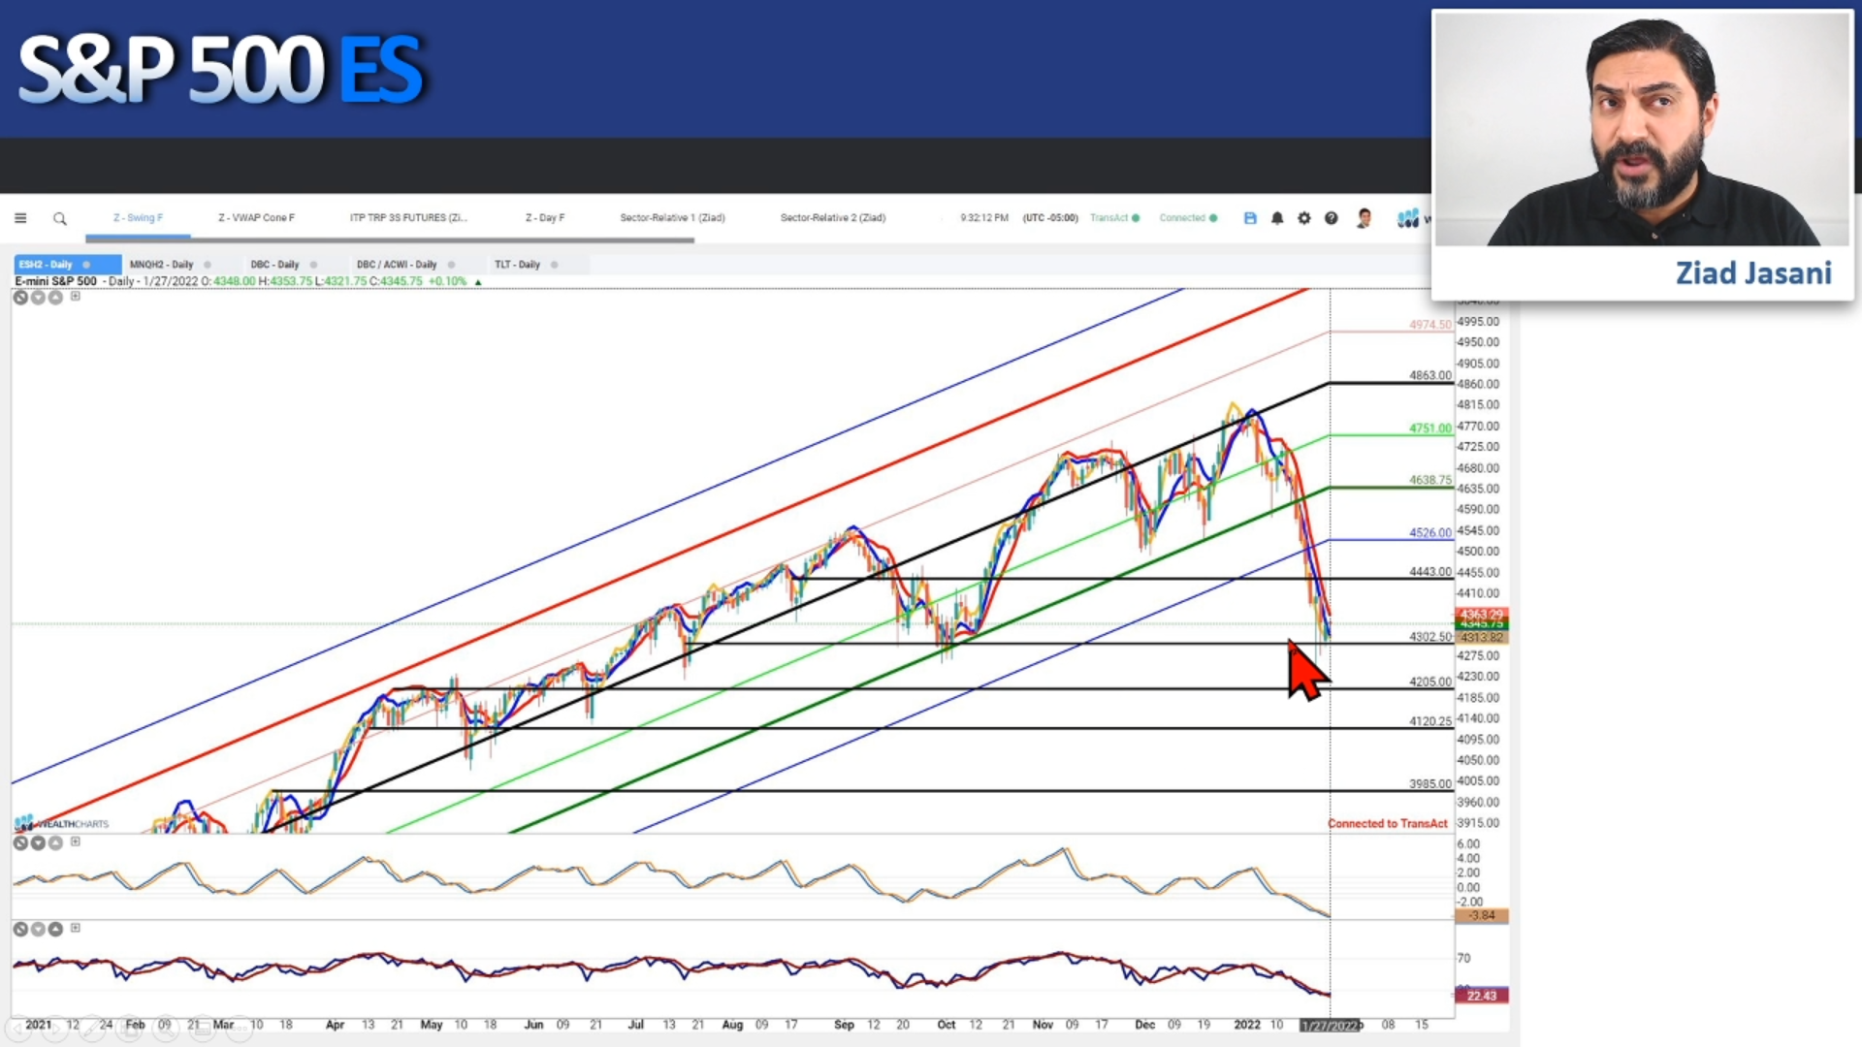Click the 9:32:12 PM clock
The width and height of the screenshot is (1862, 1047).
(984, 218)
